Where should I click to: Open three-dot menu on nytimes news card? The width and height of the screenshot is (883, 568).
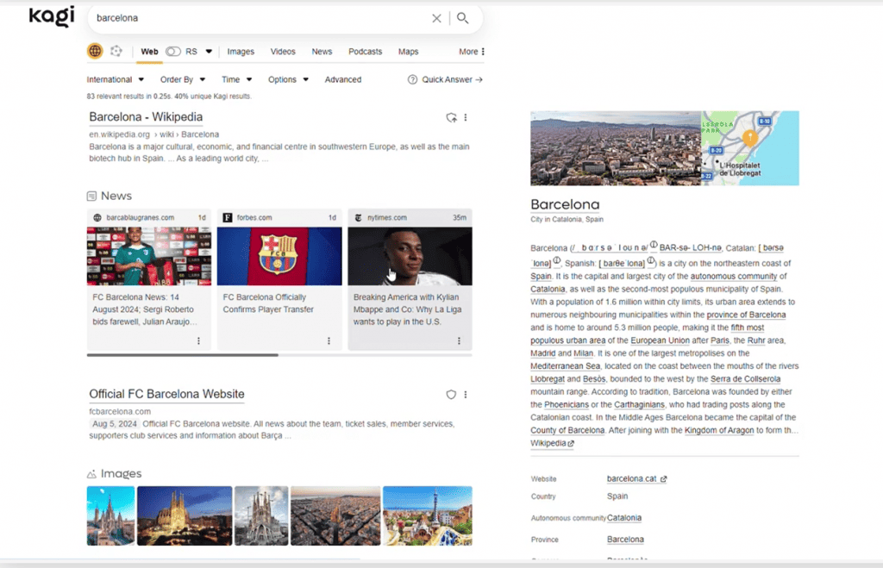(x=459, y=340)
